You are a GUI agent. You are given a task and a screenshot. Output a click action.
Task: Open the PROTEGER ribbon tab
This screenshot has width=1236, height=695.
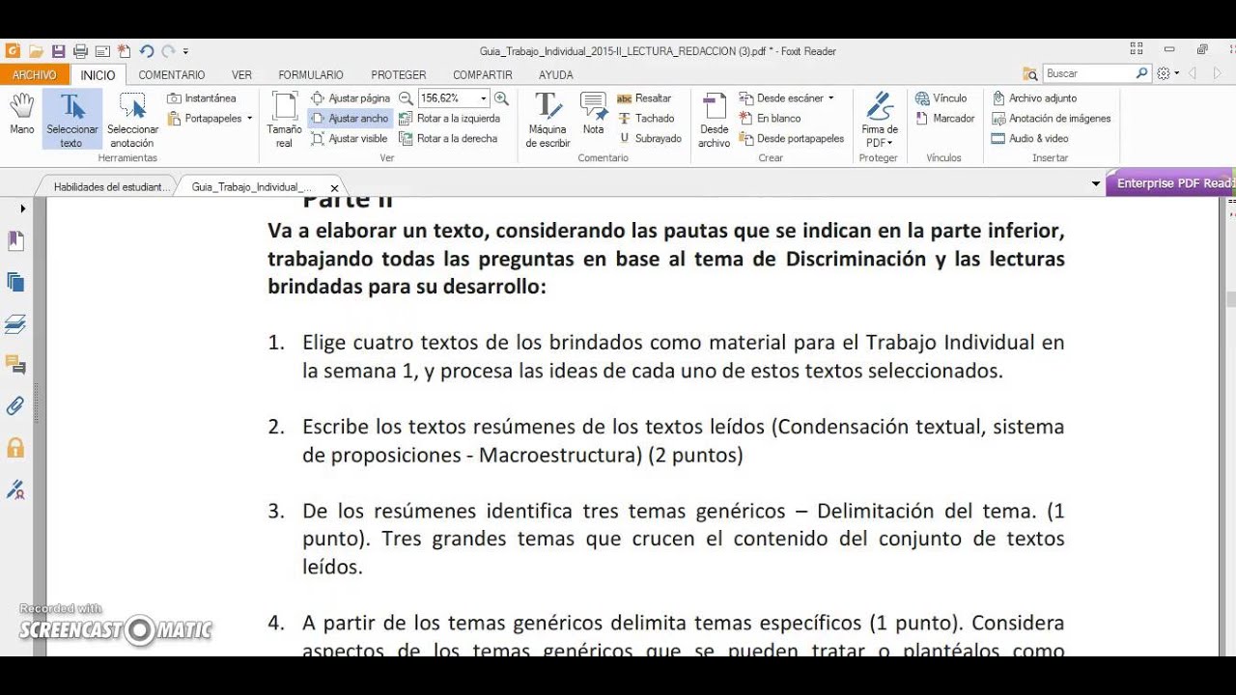[399, 74]
